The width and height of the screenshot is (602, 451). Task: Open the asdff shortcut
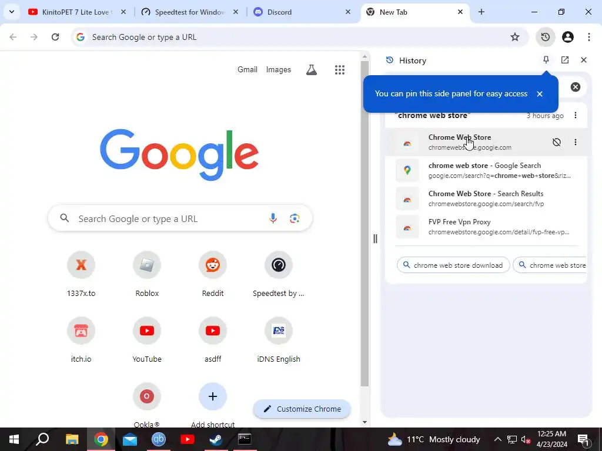pos(213,341)
